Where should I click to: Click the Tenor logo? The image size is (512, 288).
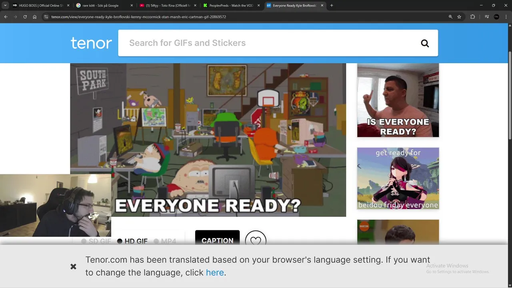click(91, 43)
